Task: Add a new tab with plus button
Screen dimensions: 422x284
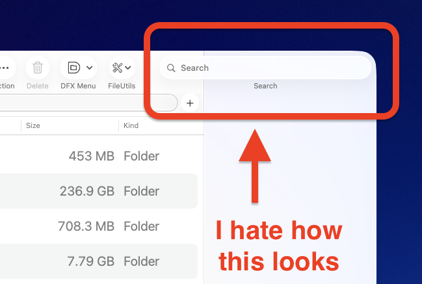Action: pos(190,103)
